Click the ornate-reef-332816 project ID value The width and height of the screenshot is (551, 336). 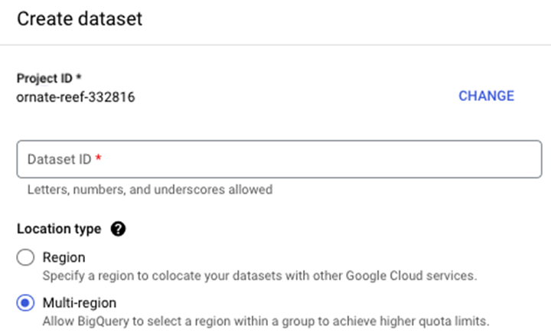pyautogui.click(x=77, y=97)
